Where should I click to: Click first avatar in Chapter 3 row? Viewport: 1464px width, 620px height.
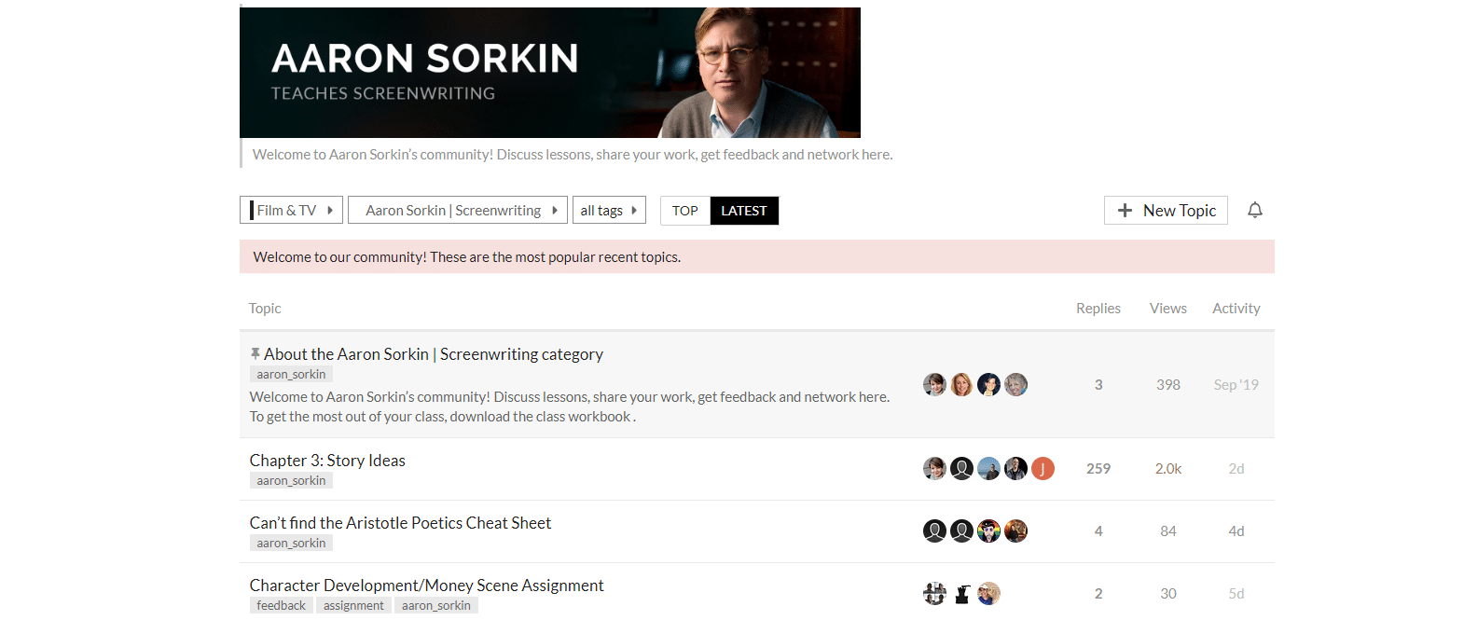point(934,469)
